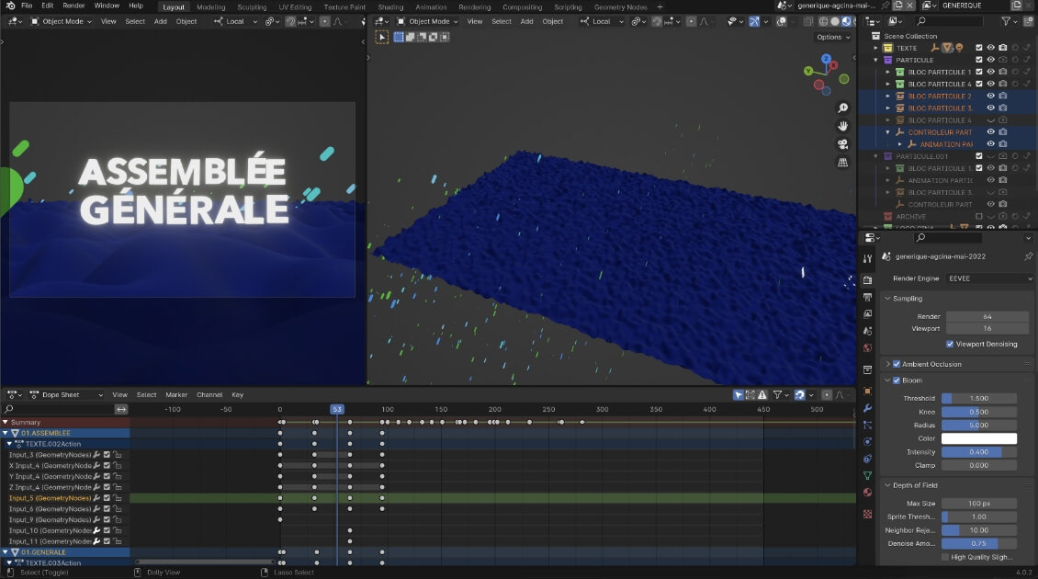Open the Render menu
The width and height of the screenshot is (1038, 579).
tap(73, 6)
